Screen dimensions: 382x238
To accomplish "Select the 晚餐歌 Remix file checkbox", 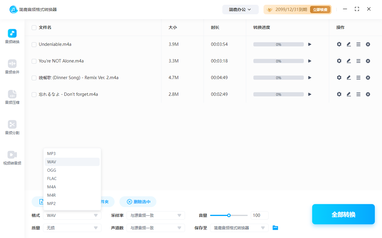I will (34, 77).
